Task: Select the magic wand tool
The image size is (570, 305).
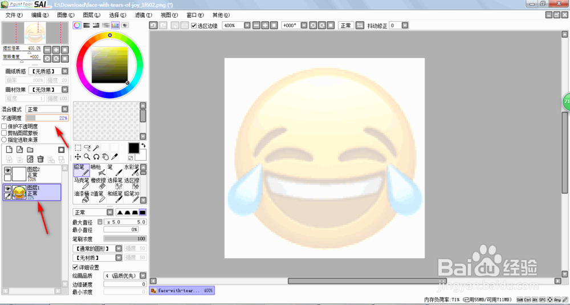Action: [96, 147]
